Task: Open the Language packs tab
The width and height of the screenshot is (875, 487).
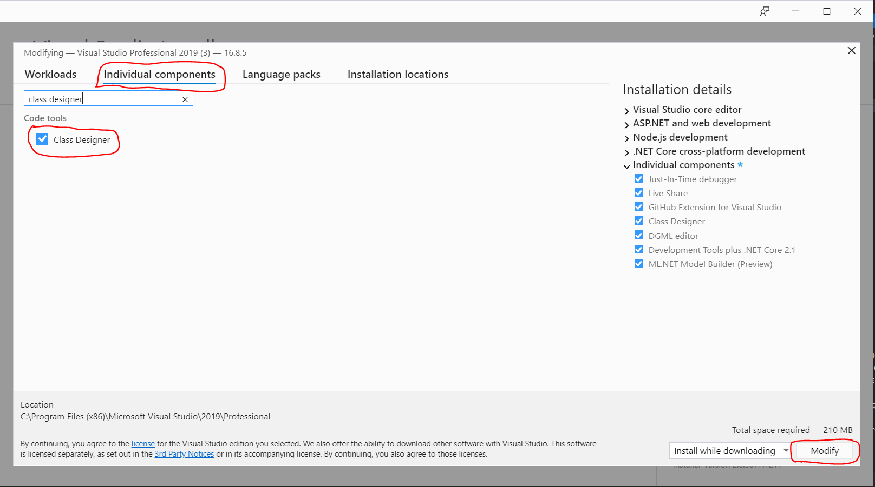Action: (282, 74)
